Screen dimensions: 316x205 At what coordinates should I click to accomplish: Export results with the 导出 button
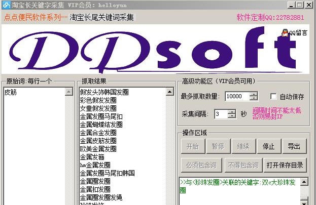pos(294,146)
